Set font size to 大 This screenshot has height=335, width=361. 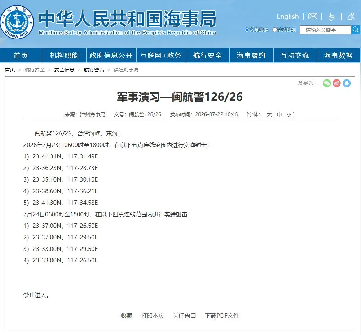[x=269, y=114]
